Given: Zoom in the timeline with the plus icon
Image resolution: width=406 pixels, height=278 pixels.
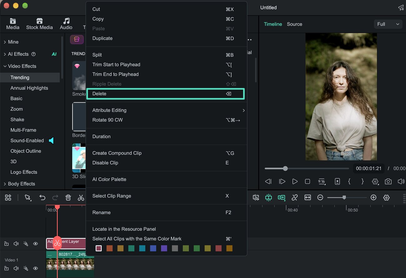Looking at the screenshot, I should (374, 198).
